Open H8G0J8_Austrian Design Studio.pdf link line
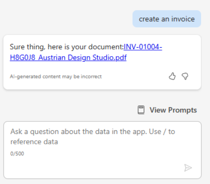The image size is (210, 184). tap(68, 58)
